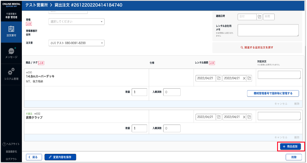Image resolution: width=307 pixels, height=163 pixels.
Task: Open ヘルプサイト in sidebar
Action: pyautogui.click(x=11, y=144)
